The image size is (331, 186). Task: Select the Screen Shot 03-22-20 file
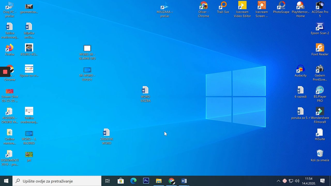pyautogui.click(x=10, y=91)
